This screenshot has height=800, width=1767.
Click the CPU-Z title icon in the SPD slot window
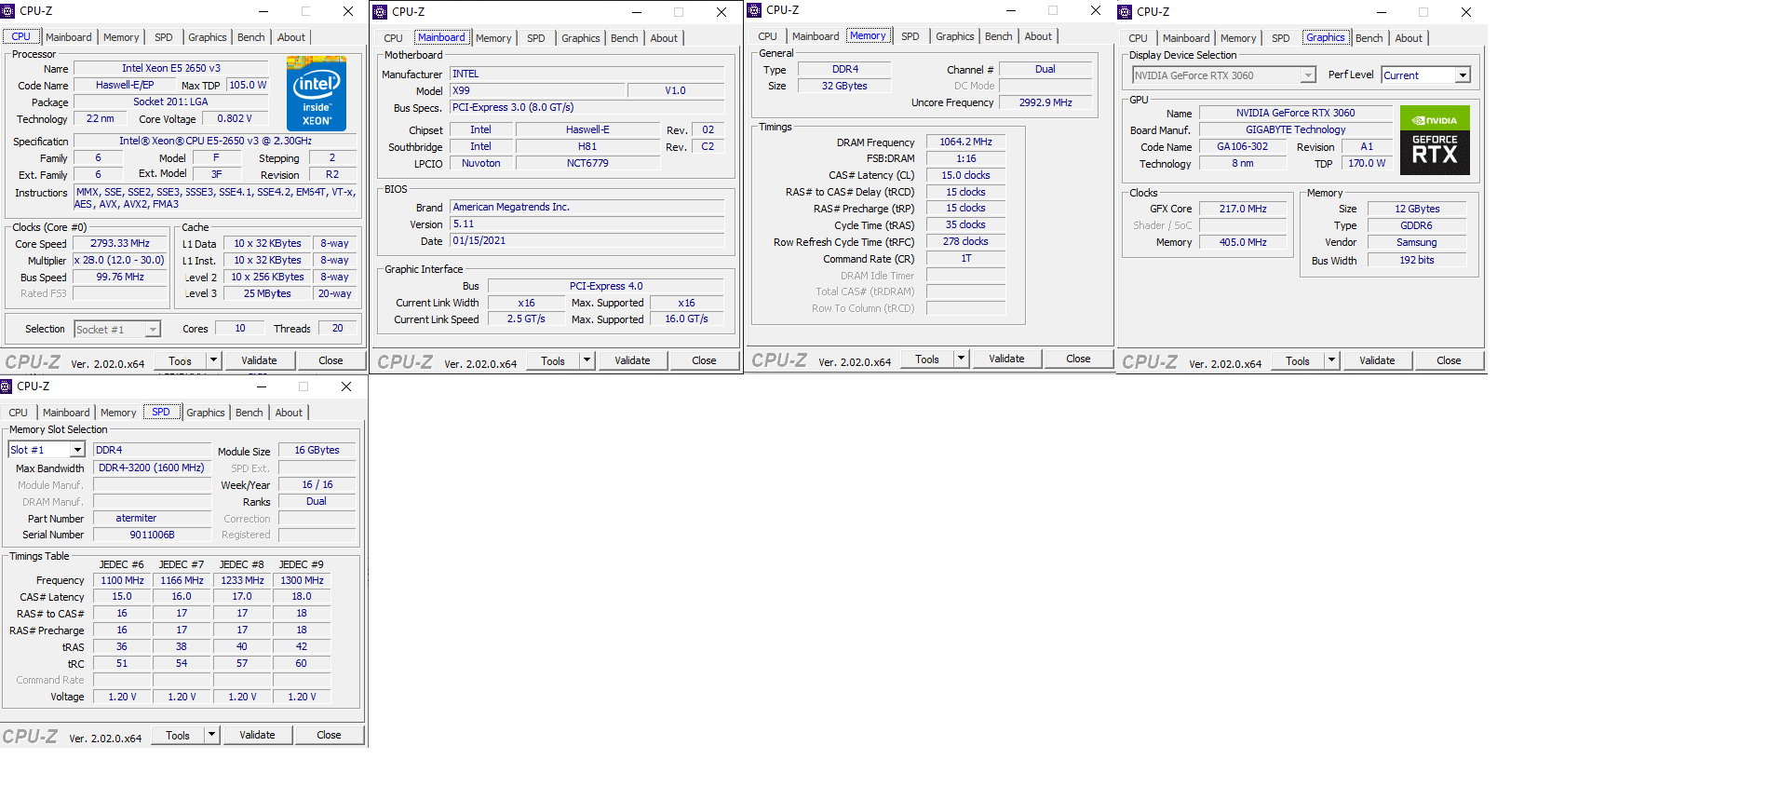pos(6,386)
